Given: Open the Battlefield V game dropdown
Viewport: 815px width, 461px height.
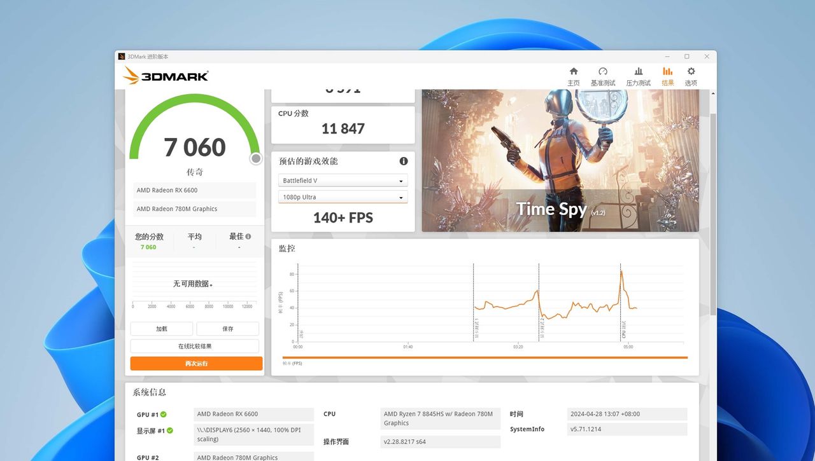Looking at the screenshot, I should point(343,181).
